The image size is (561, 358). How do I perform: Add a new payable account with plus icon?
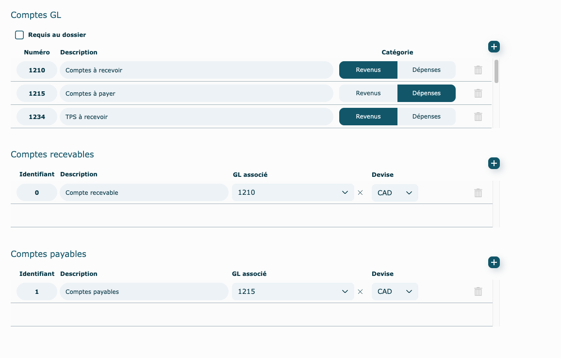[x=494, y=262]
